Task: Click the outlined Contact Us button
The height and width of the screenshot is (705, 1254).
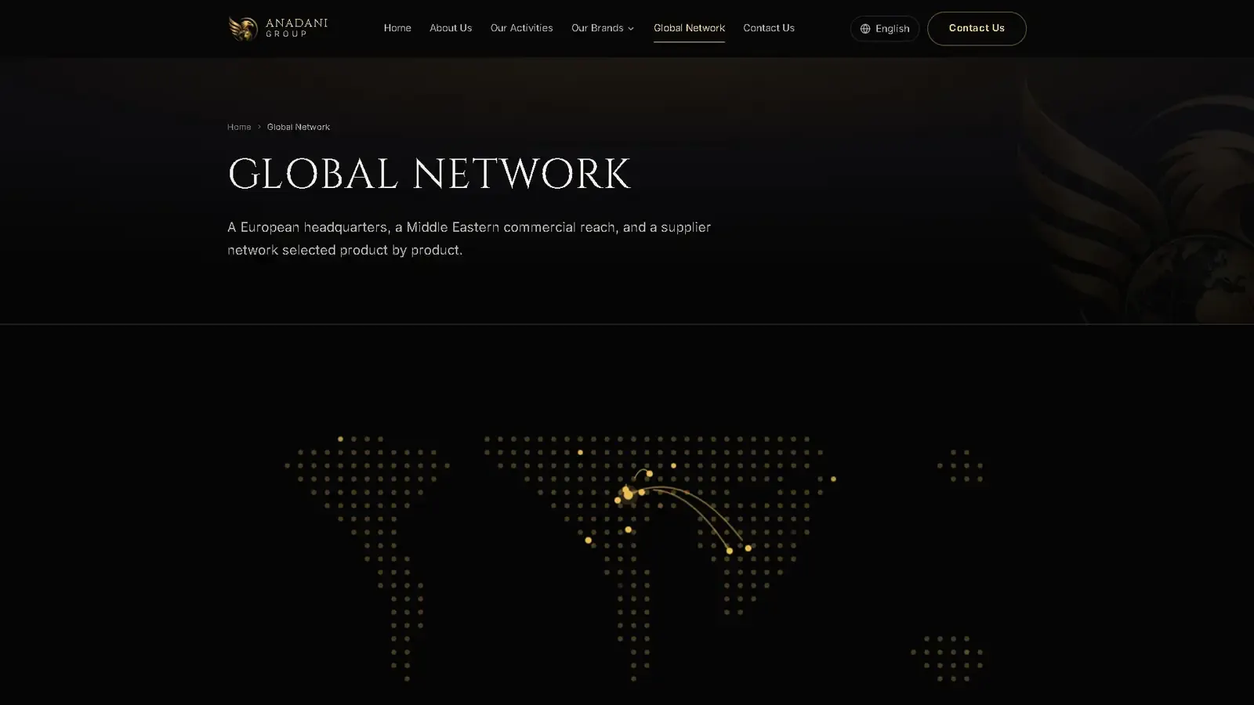Action: (x=977, y=28)
